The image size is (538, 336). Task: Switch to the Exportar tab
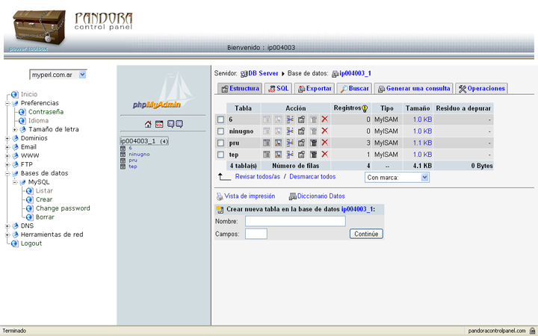[x=315, y=88]
